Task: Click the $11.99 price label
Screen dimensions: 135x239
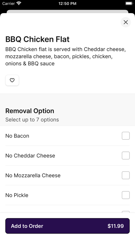Action: click(x=116, y=226)
